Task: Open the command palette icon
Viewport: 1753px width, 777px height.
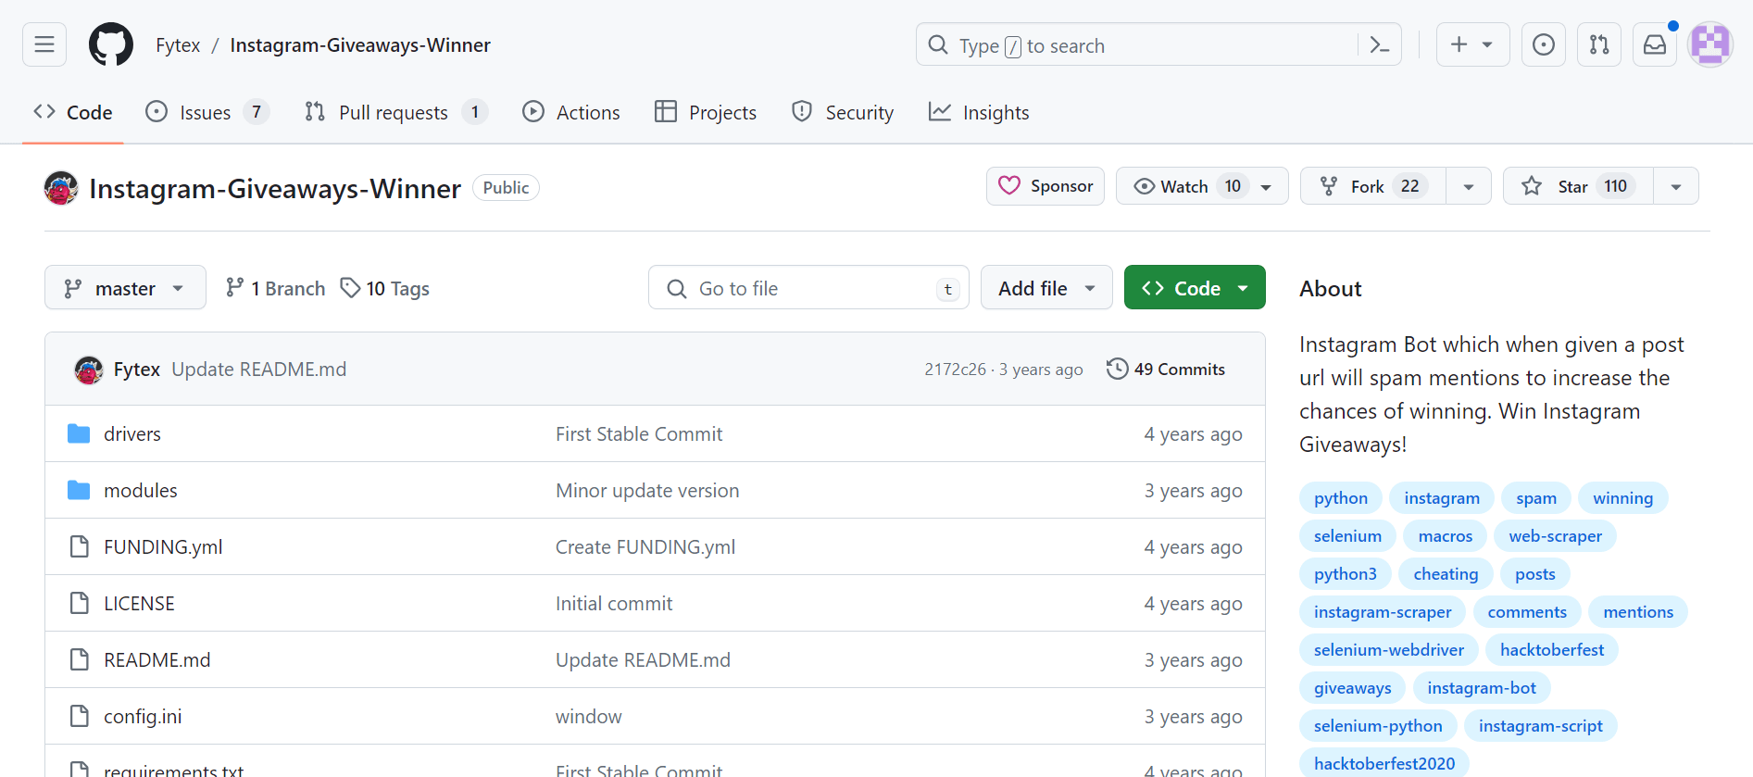Action: coord(1379,44)
